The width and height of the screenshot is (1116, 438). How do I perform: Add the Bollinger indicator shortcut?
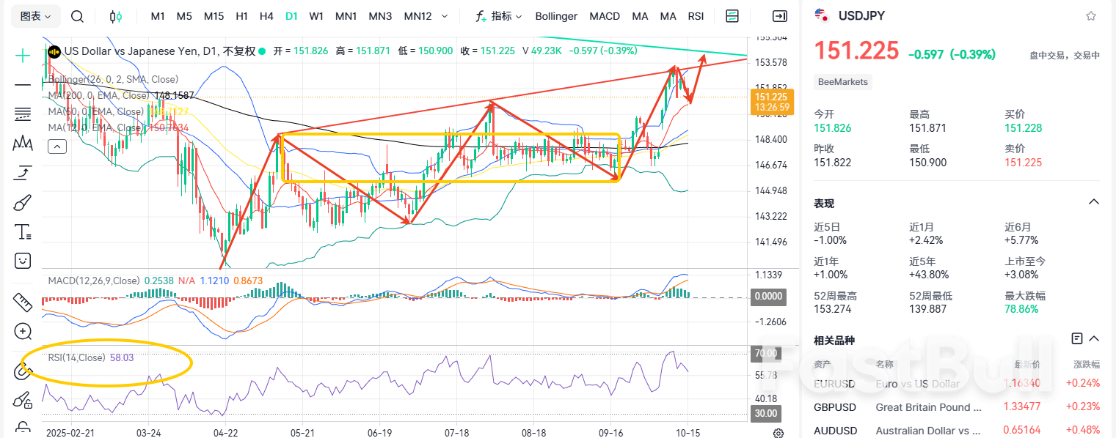tap(556, 16)
